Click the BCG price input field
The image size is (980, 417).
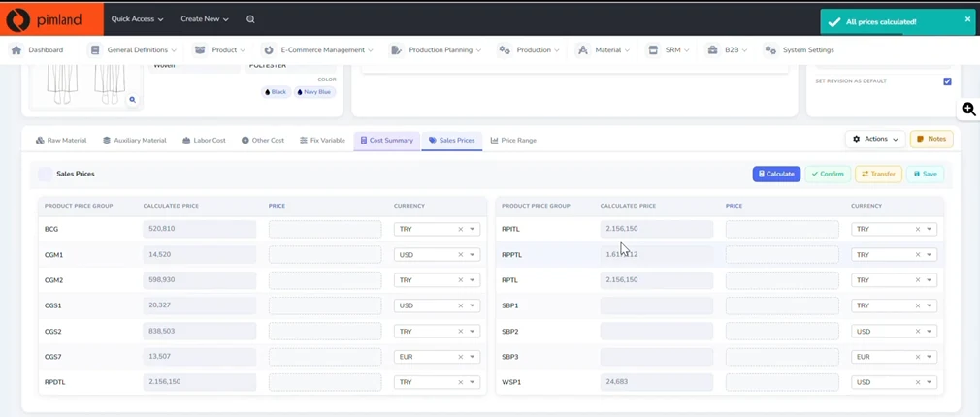[325, 229]
